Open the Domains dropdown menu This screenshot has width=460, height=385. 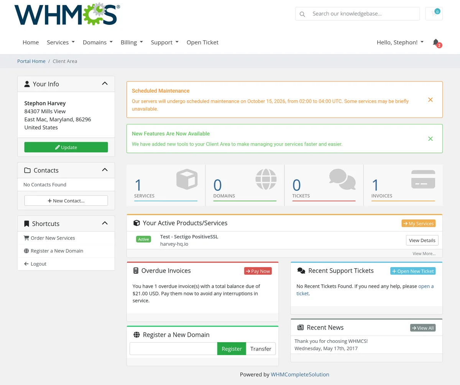click(98, 42)
